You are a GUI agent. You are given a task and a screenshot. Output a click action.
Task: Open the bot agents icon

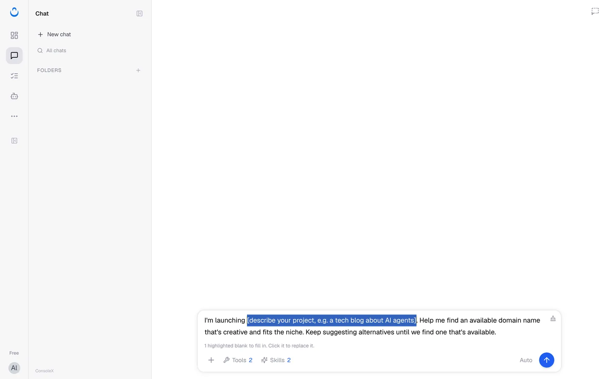pyautogui.click(x=14, y=96)
